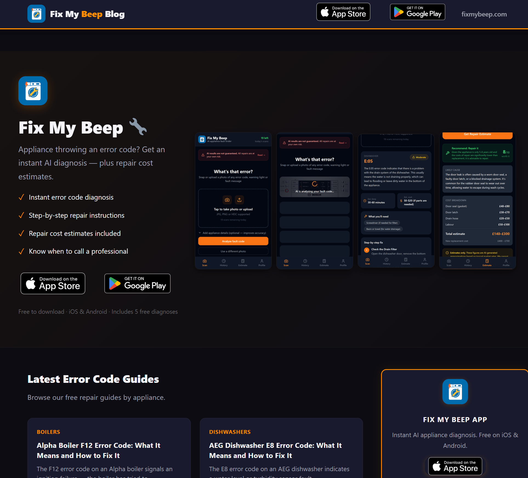Click the "Repair cost estimates included" feature line

pos(75,234)
